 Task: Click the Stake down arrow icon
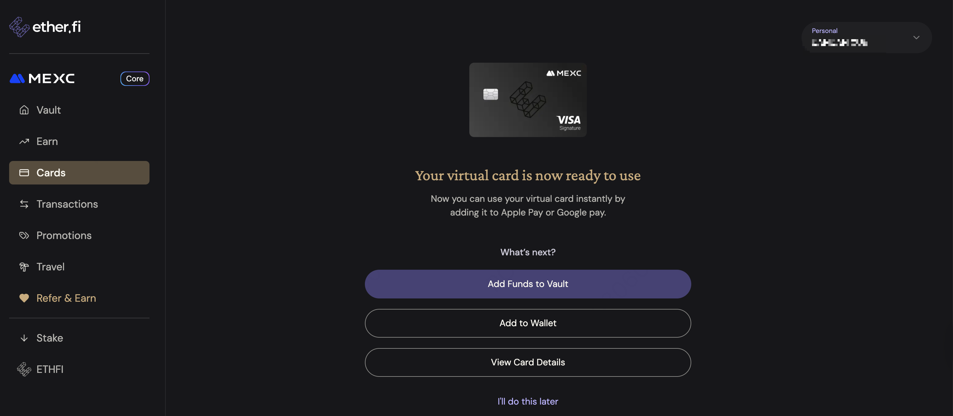[24, 338]
